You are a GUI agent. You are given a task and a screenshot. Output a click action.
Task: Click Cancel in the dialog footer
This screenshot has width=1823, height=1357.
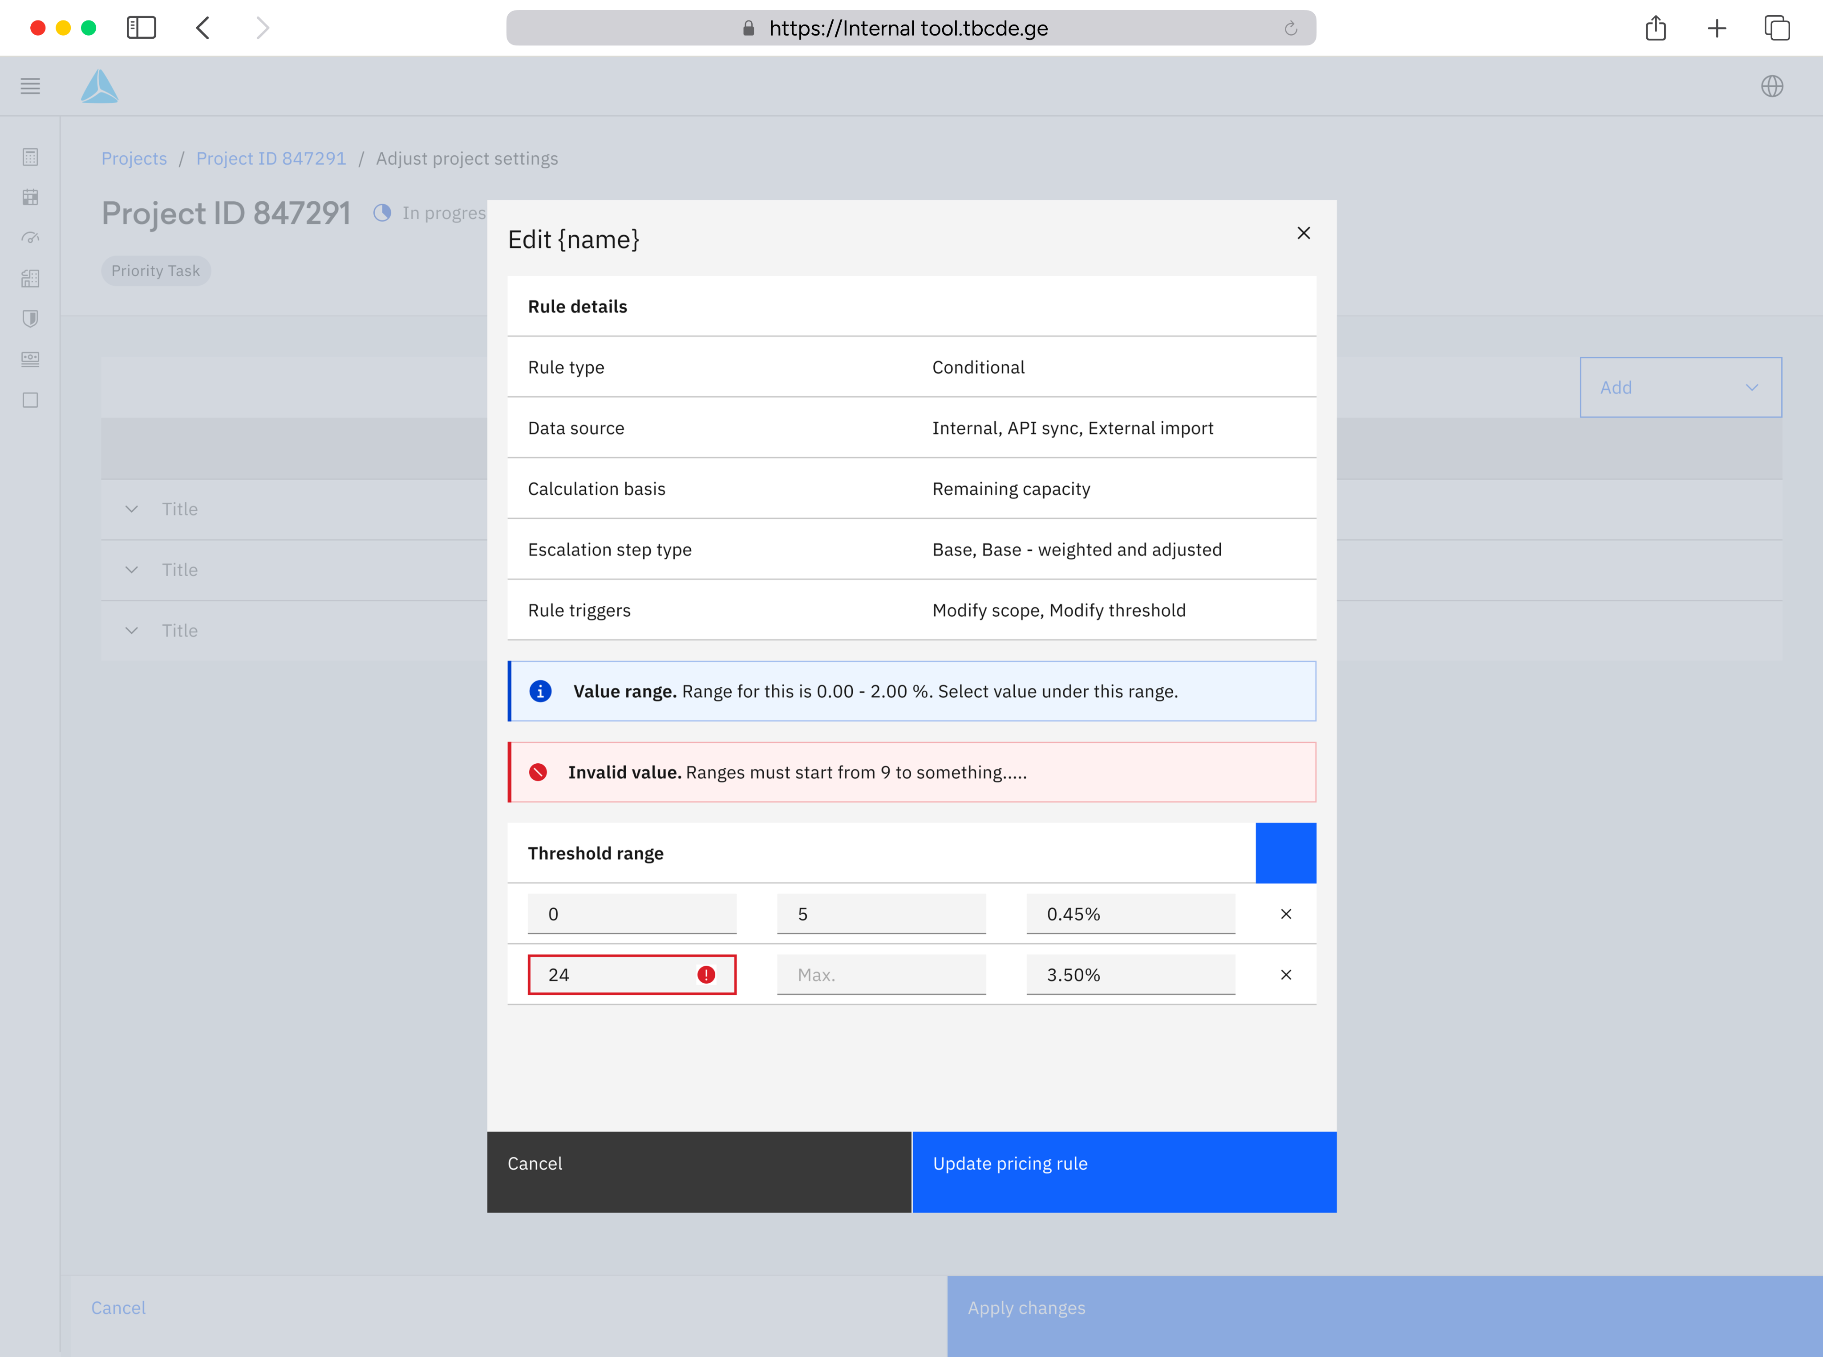699,1172
